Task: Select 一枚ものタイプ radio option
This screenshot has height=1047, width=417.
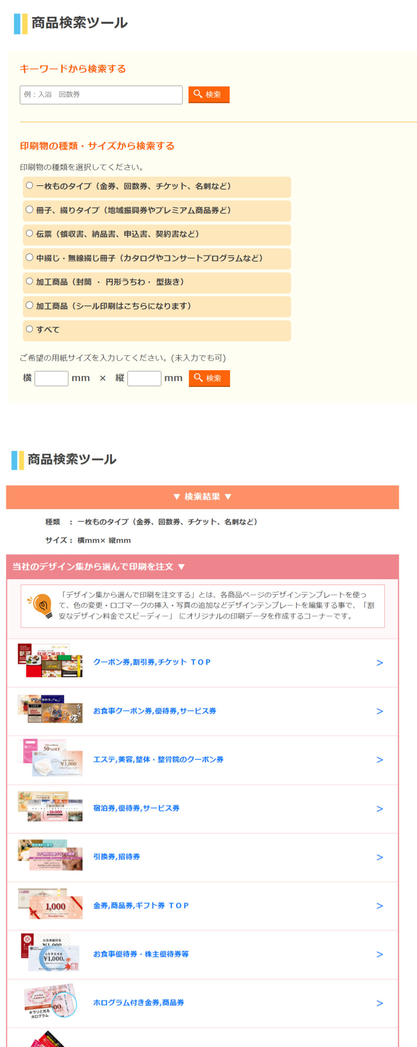Action: [x=29, y=186]
